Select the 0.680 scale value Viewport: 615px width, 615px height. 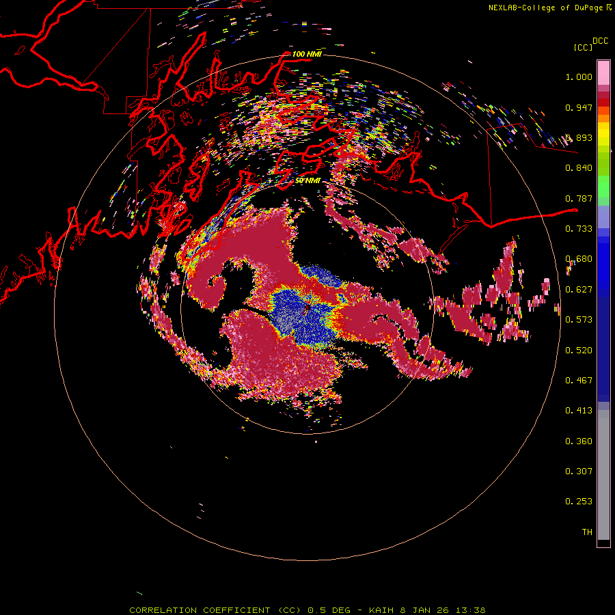pos(579,259)
